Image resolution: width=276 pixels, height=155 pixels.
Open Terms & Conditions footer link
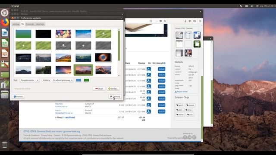[31, 135]
